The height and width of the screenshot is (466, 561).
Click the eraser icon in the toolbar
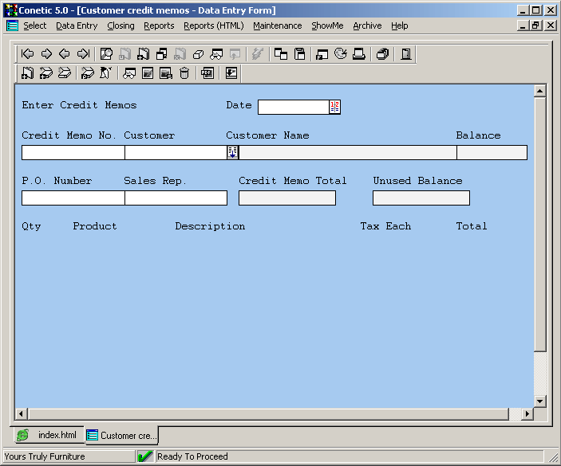(x=199, y=54)
